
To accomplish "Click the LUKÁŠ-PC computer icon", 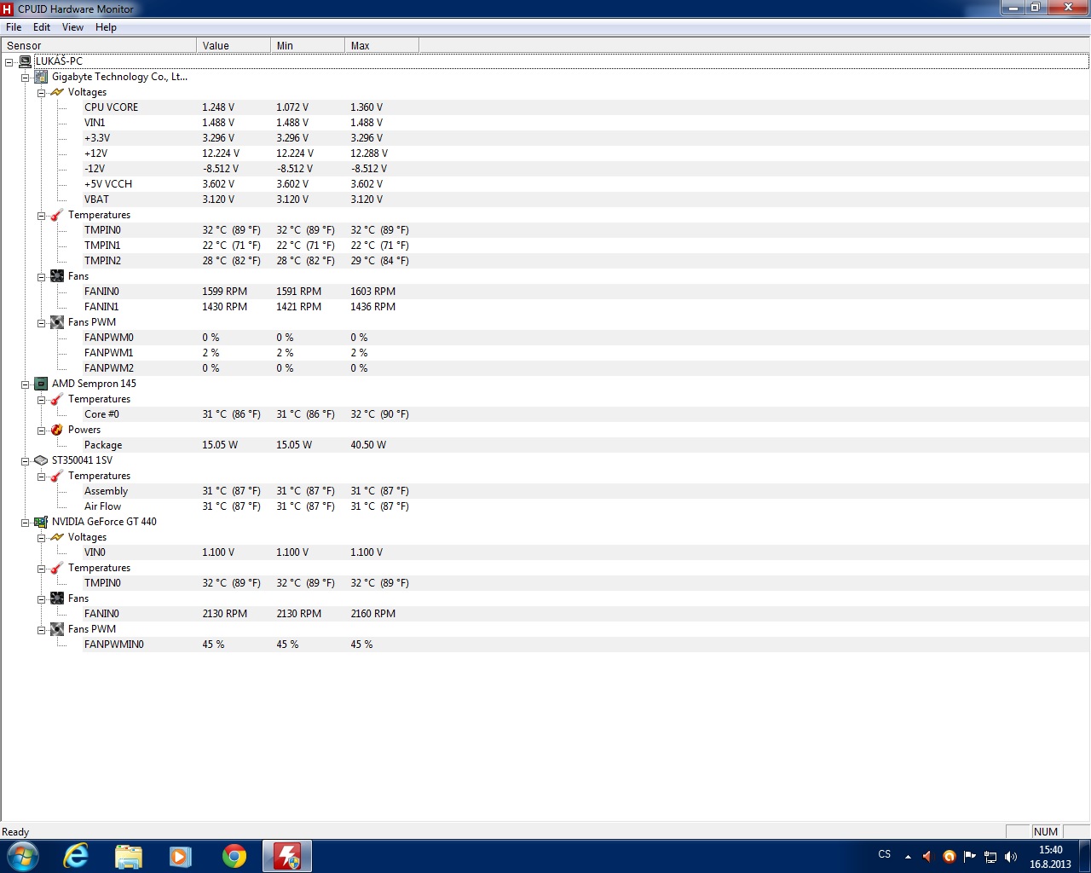I will [x=25, y=61].
